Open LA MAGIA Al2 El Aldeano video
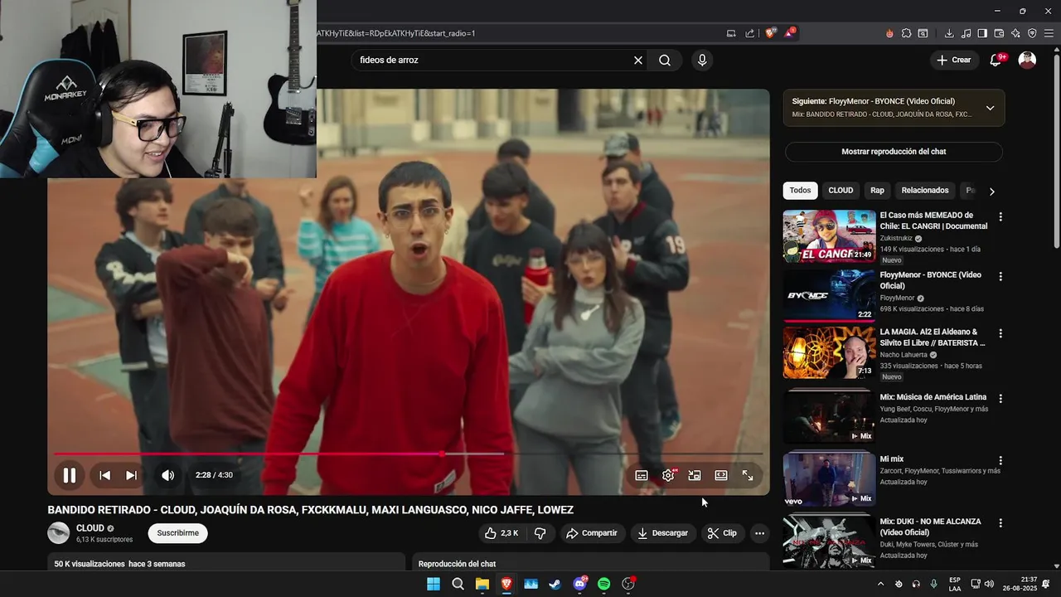Viewport: 1061px width, 597px height. [x=830, y=352]
